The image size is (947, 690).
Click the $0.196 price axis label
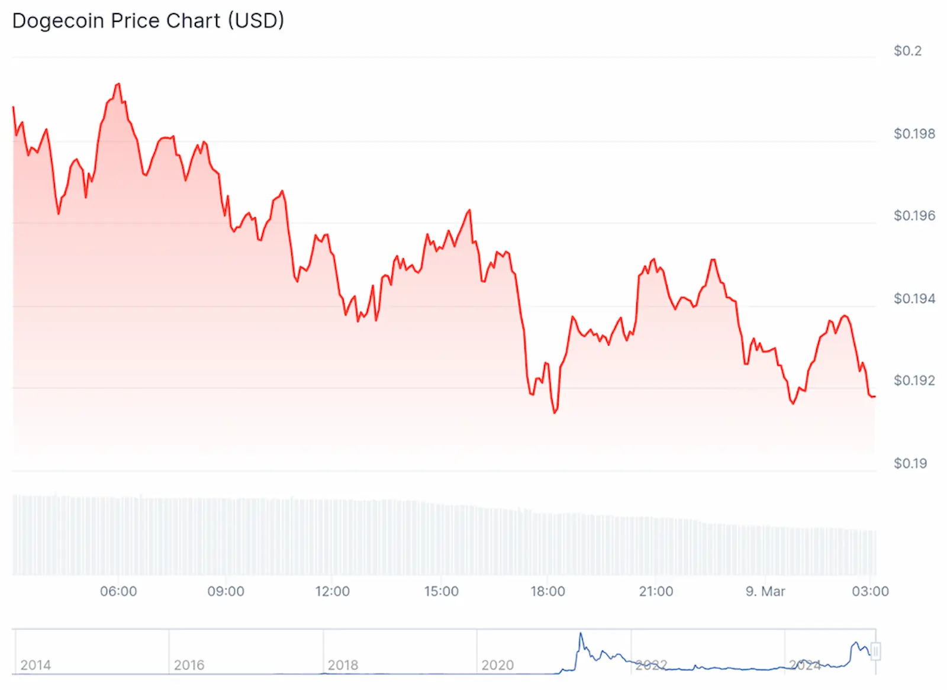point(914,215)
